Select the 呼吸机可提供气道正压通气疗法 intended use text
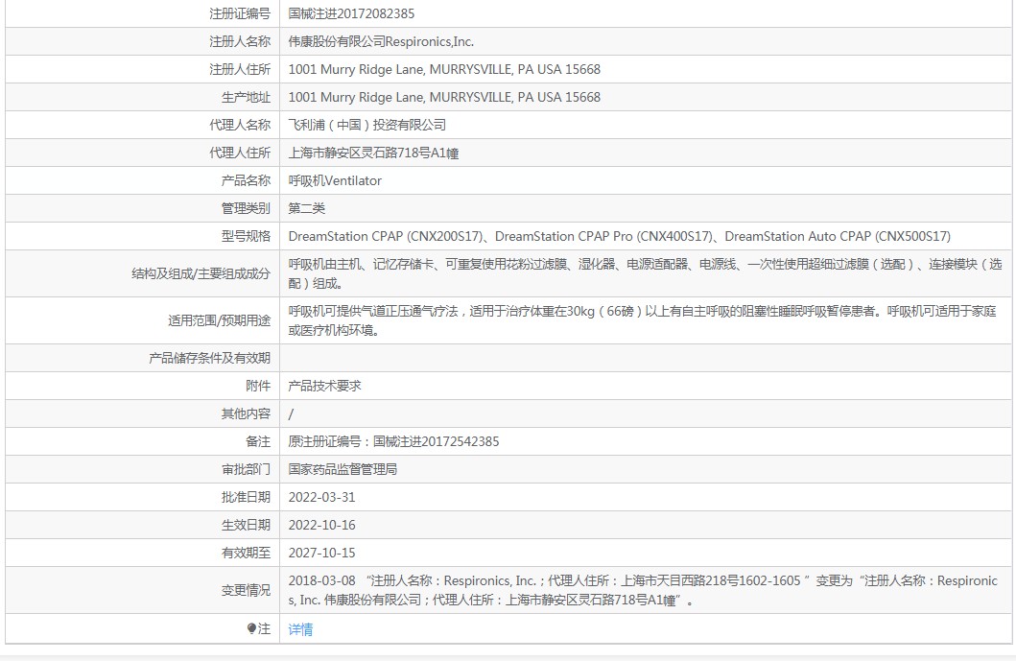This screenshot has width=1016, height=661. click(642, 320)
